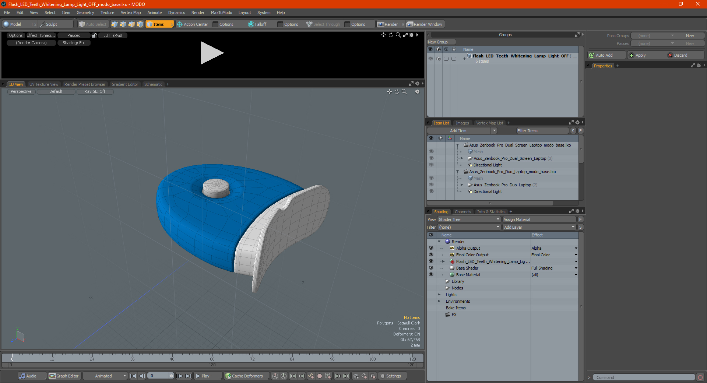707x383 pixels.
Task: Switch to Items selection mode
Action: point(159,24)
